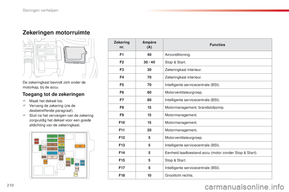Click the yellow F11 fuse in the diagram

click(68, 159)
